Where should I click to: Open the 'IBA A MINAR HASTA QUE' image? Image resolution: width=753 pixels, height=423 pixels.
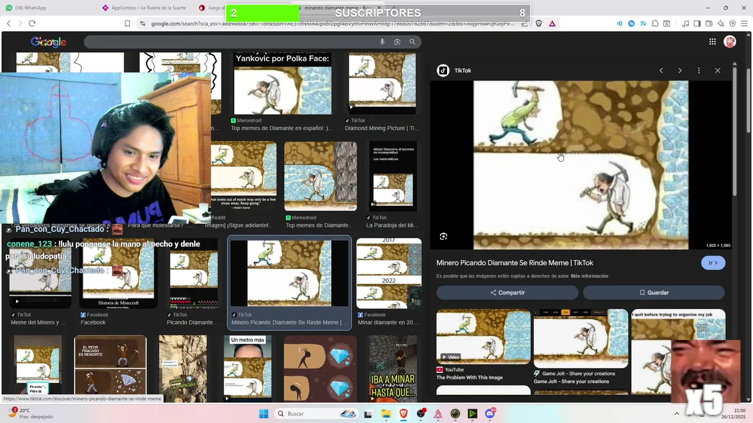click(x=393, y=368)
